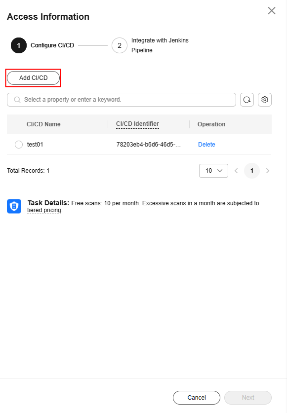This screenshot has width=287, height=413.
Task: Click the Next button
Action: (247, 398)
